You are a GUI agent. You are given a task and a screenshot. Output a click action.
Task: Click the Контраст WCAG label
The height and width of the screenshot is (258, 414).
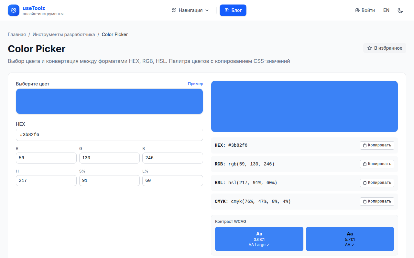[231, 222]
